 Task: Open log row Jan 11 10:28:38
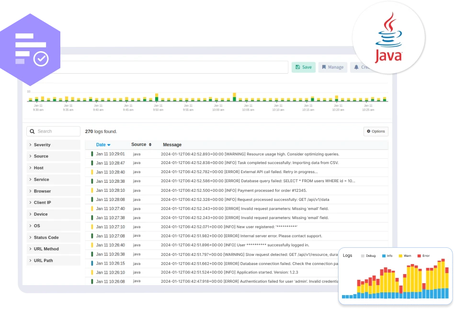click(237, 181)
